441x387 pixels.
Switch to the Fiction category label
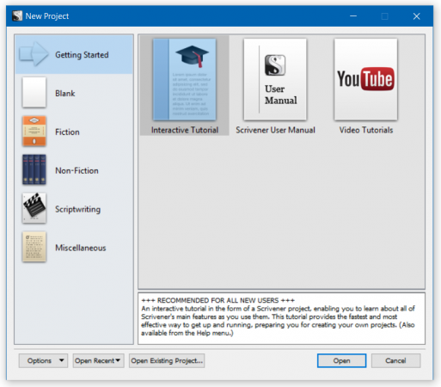[x=67, y=132]
